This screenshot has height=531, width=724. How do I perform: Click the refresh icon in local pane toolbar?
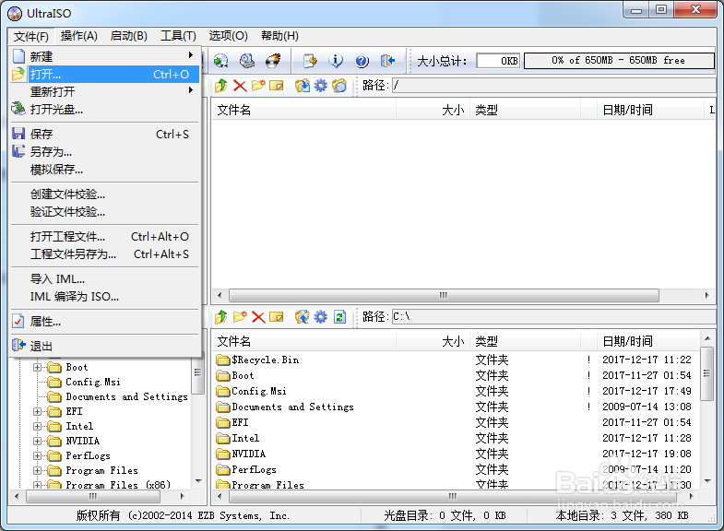pos(339,317)
